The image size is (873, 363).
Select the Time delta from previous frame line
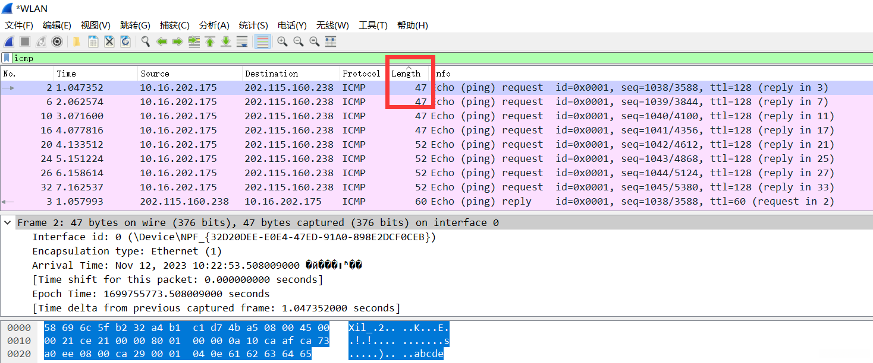click(x=216, y=308)
